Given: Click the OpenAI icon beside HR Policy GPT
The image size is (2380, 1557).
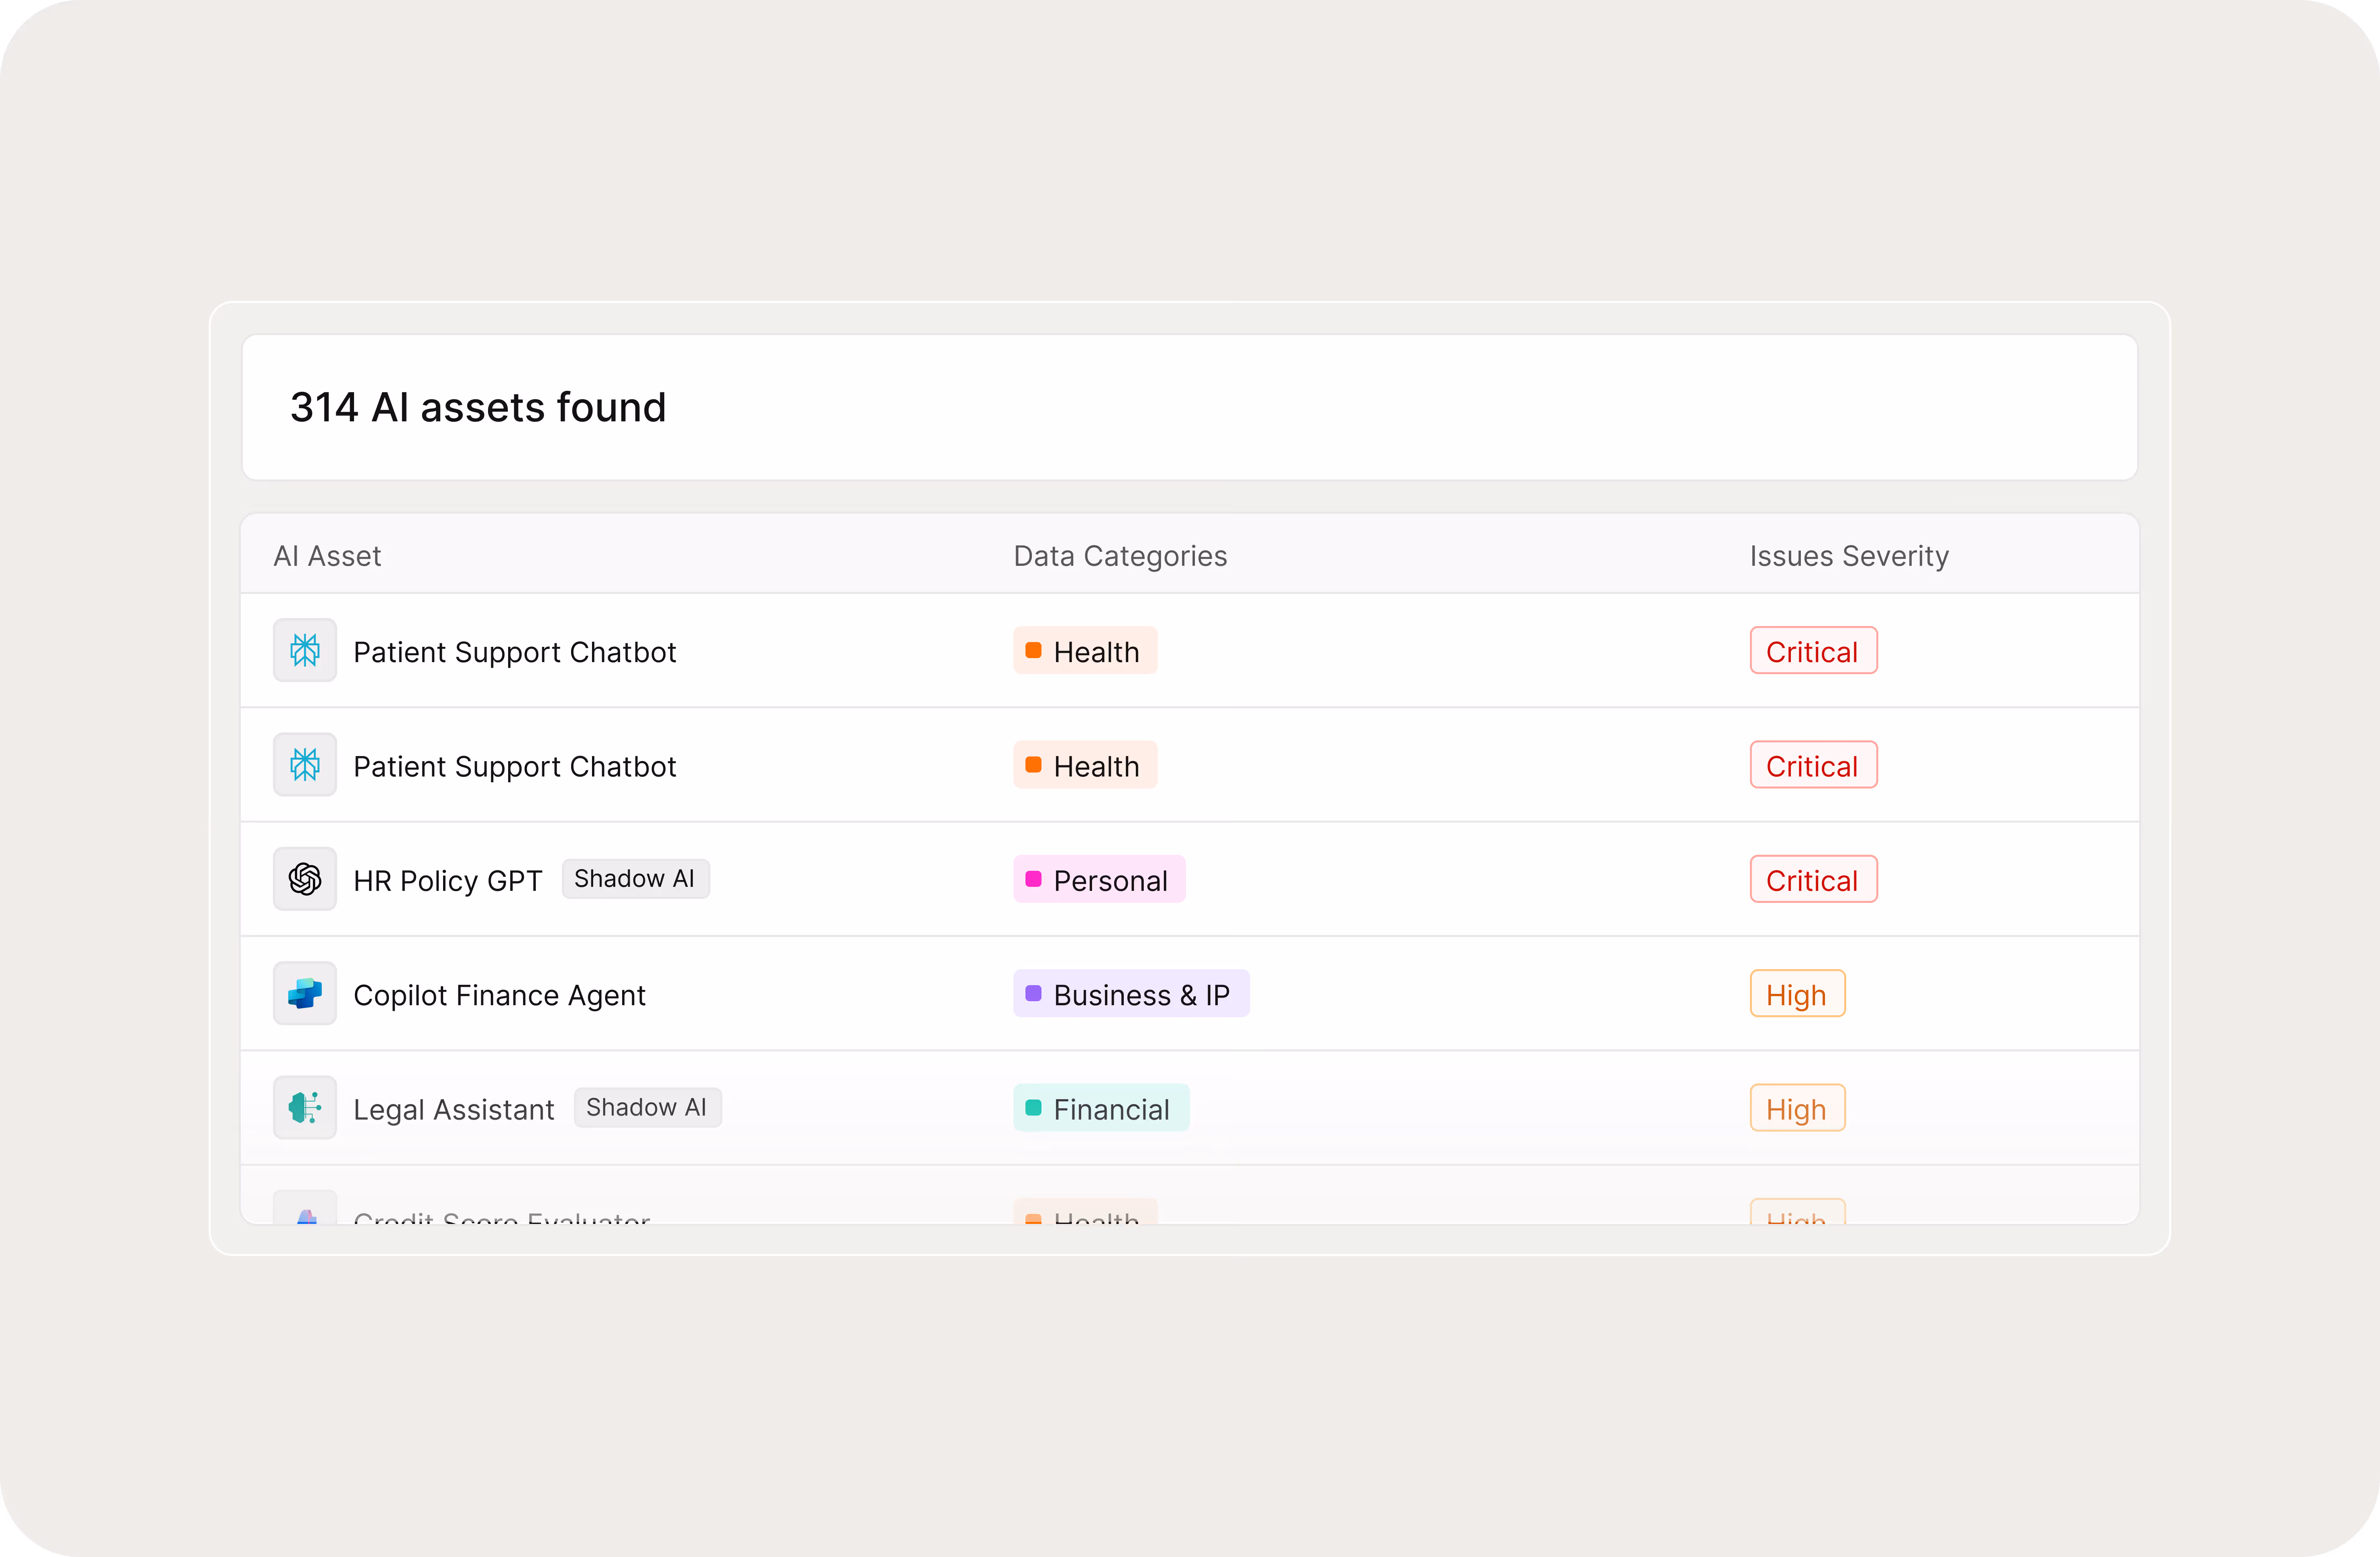Looking at the screenshot, I should tap(305, 879).
